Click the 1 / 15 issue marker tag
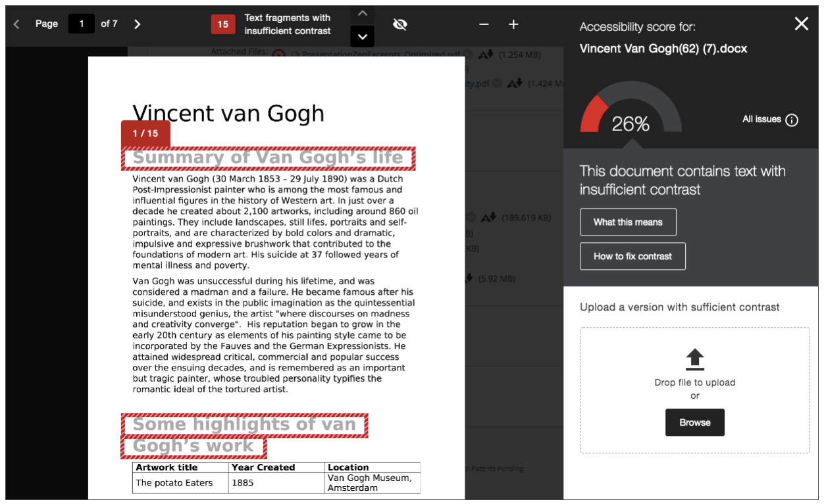The image size is (824, 504). pos(145,134)
